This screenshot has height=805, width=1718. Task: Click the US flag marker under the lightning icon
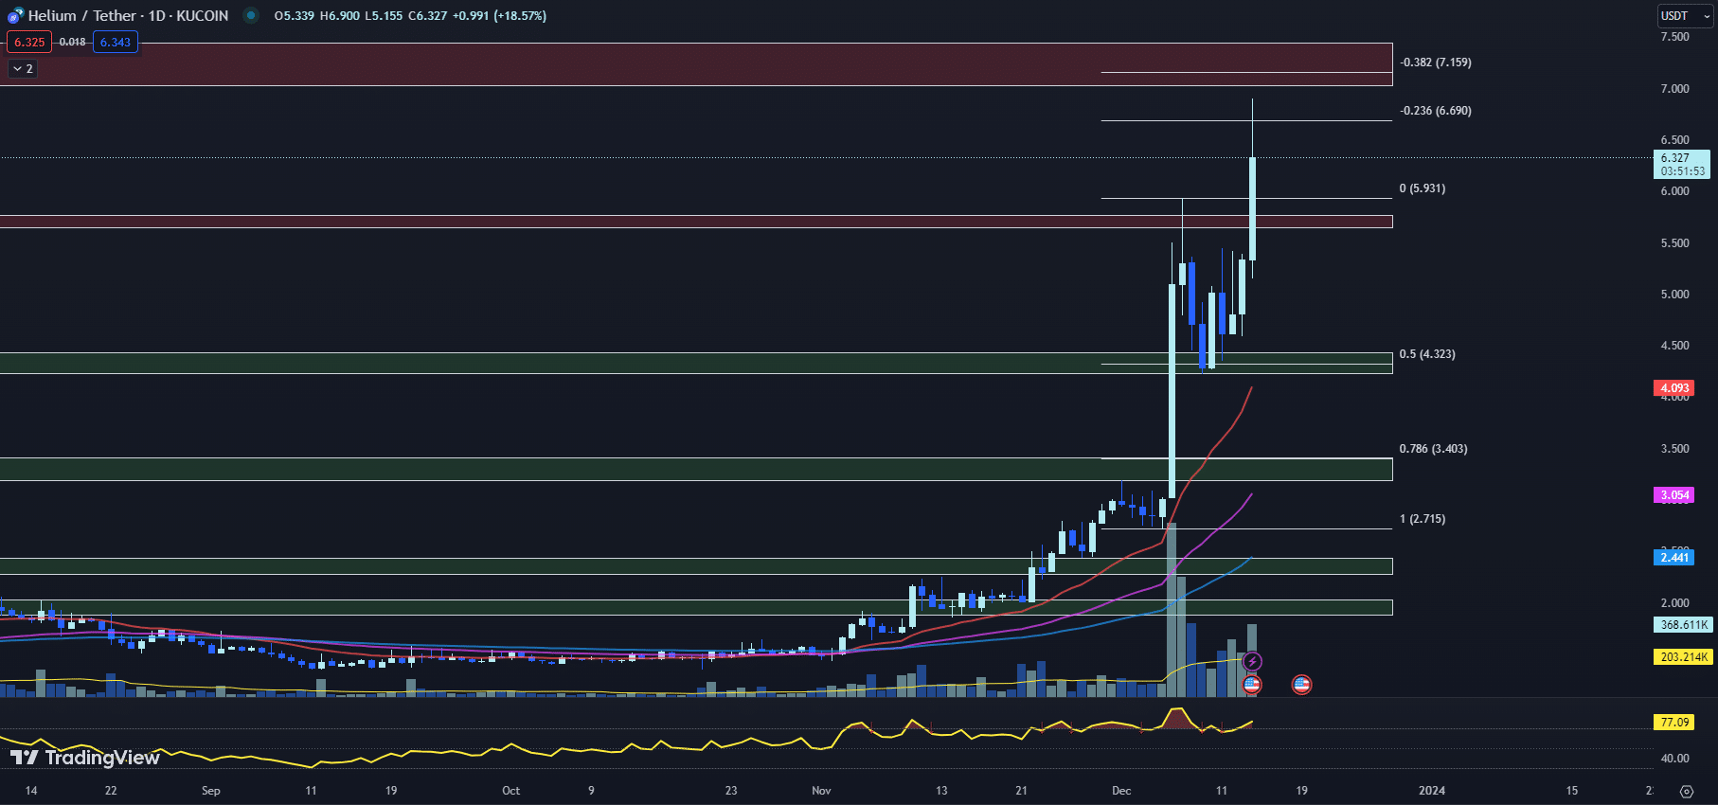(1252, 684)
